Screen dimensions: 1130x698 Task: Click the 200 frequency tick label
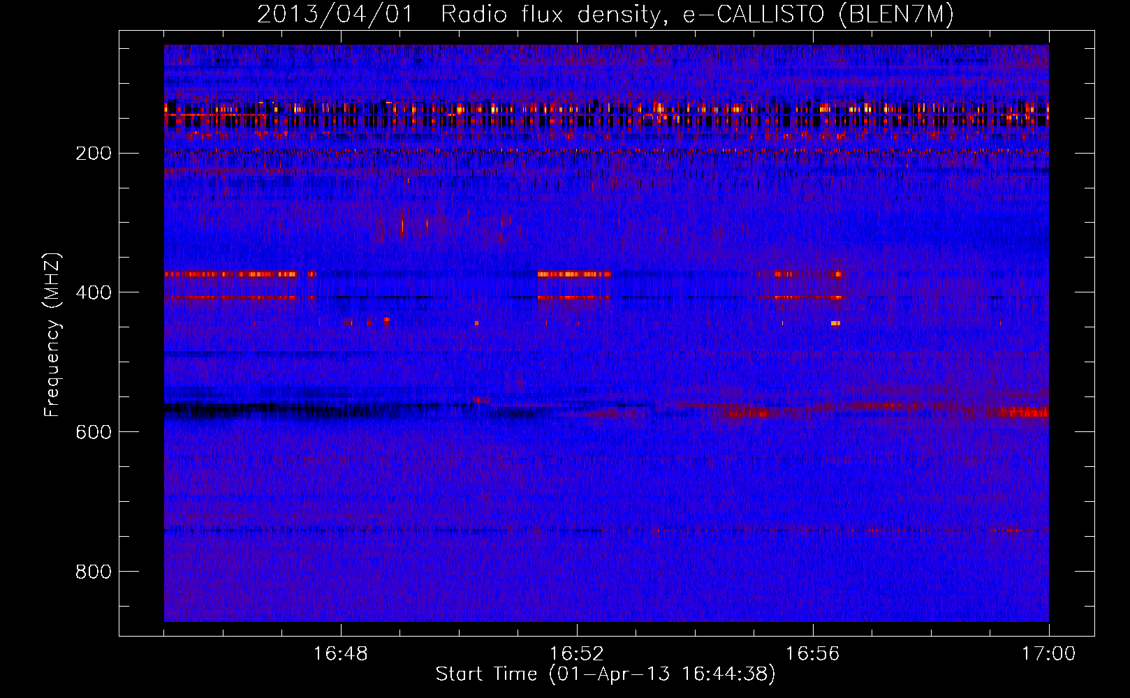coord(94,154)
